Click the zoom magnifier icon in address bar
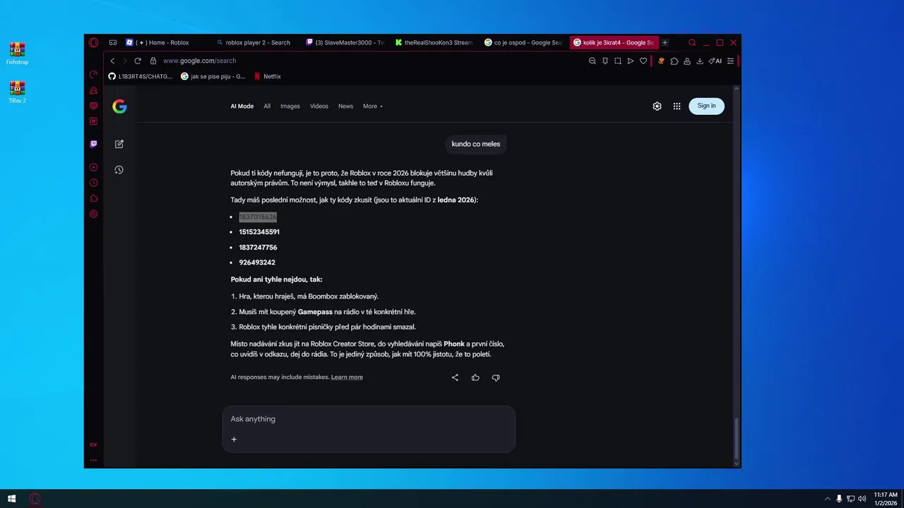Viewport: 904px width, 508px height. (x=593, y=61)
